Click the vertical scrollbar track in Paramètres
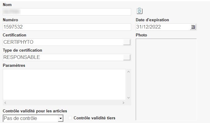The width and height of the screenshot is (210, 123). [128, 85]
